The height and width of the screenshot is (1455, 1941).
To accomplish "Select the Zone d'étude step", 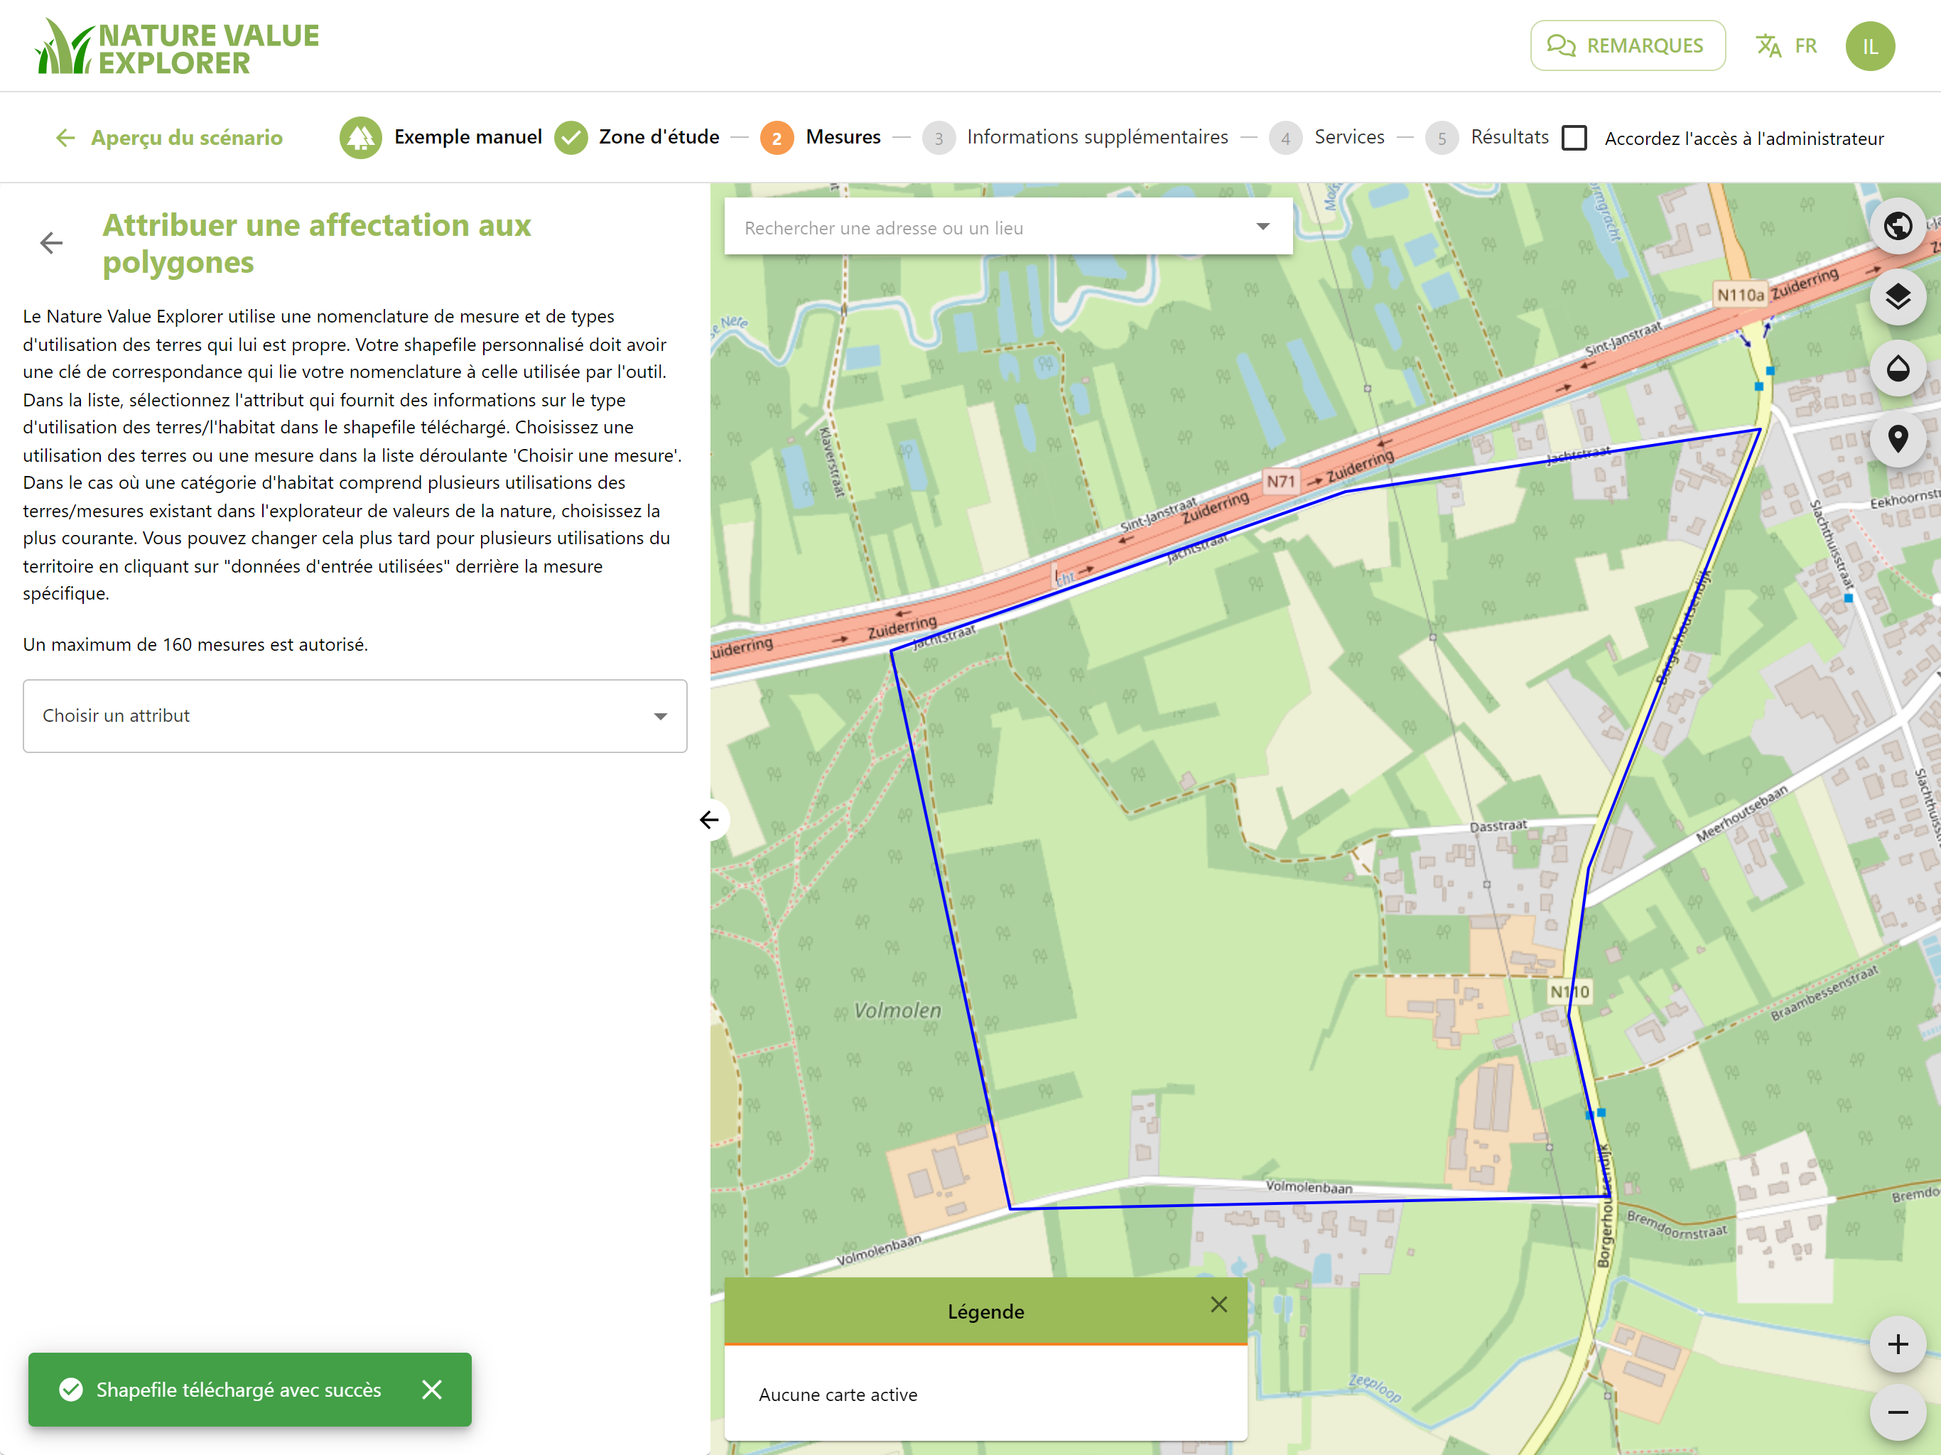I will click(x=659, y=137).
